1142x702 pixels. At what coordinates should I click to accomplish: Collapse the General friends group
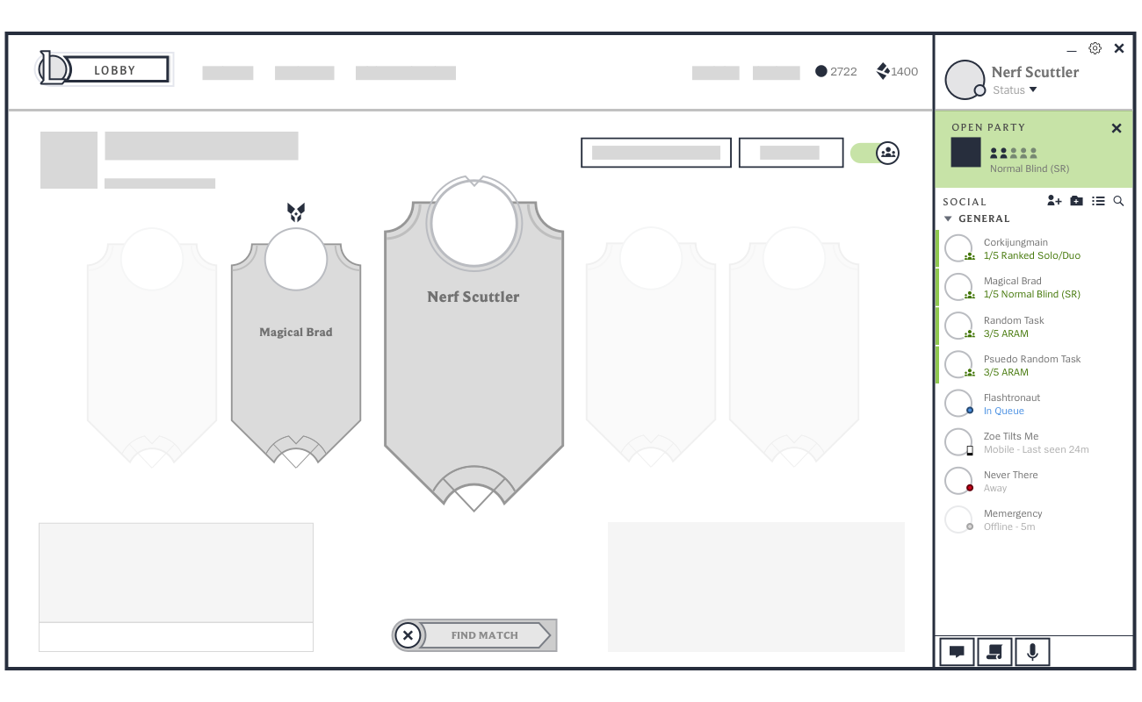tap(949, 218)
